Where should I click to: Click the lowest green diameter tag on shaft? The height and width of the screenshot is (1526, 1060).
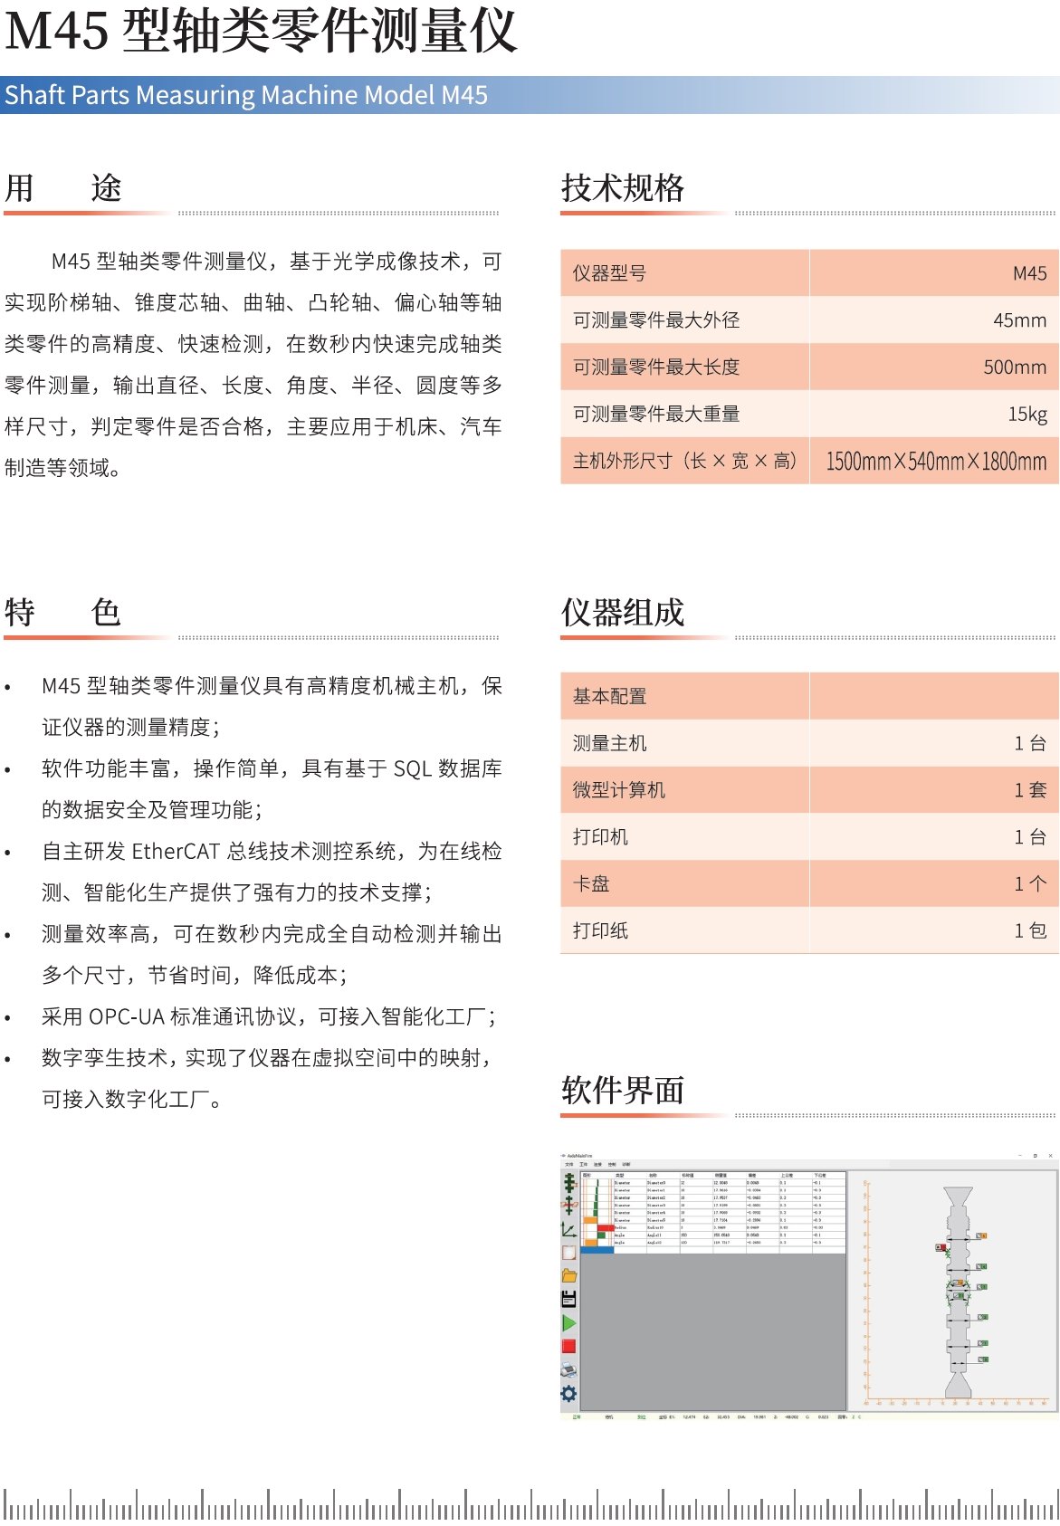983,1359
